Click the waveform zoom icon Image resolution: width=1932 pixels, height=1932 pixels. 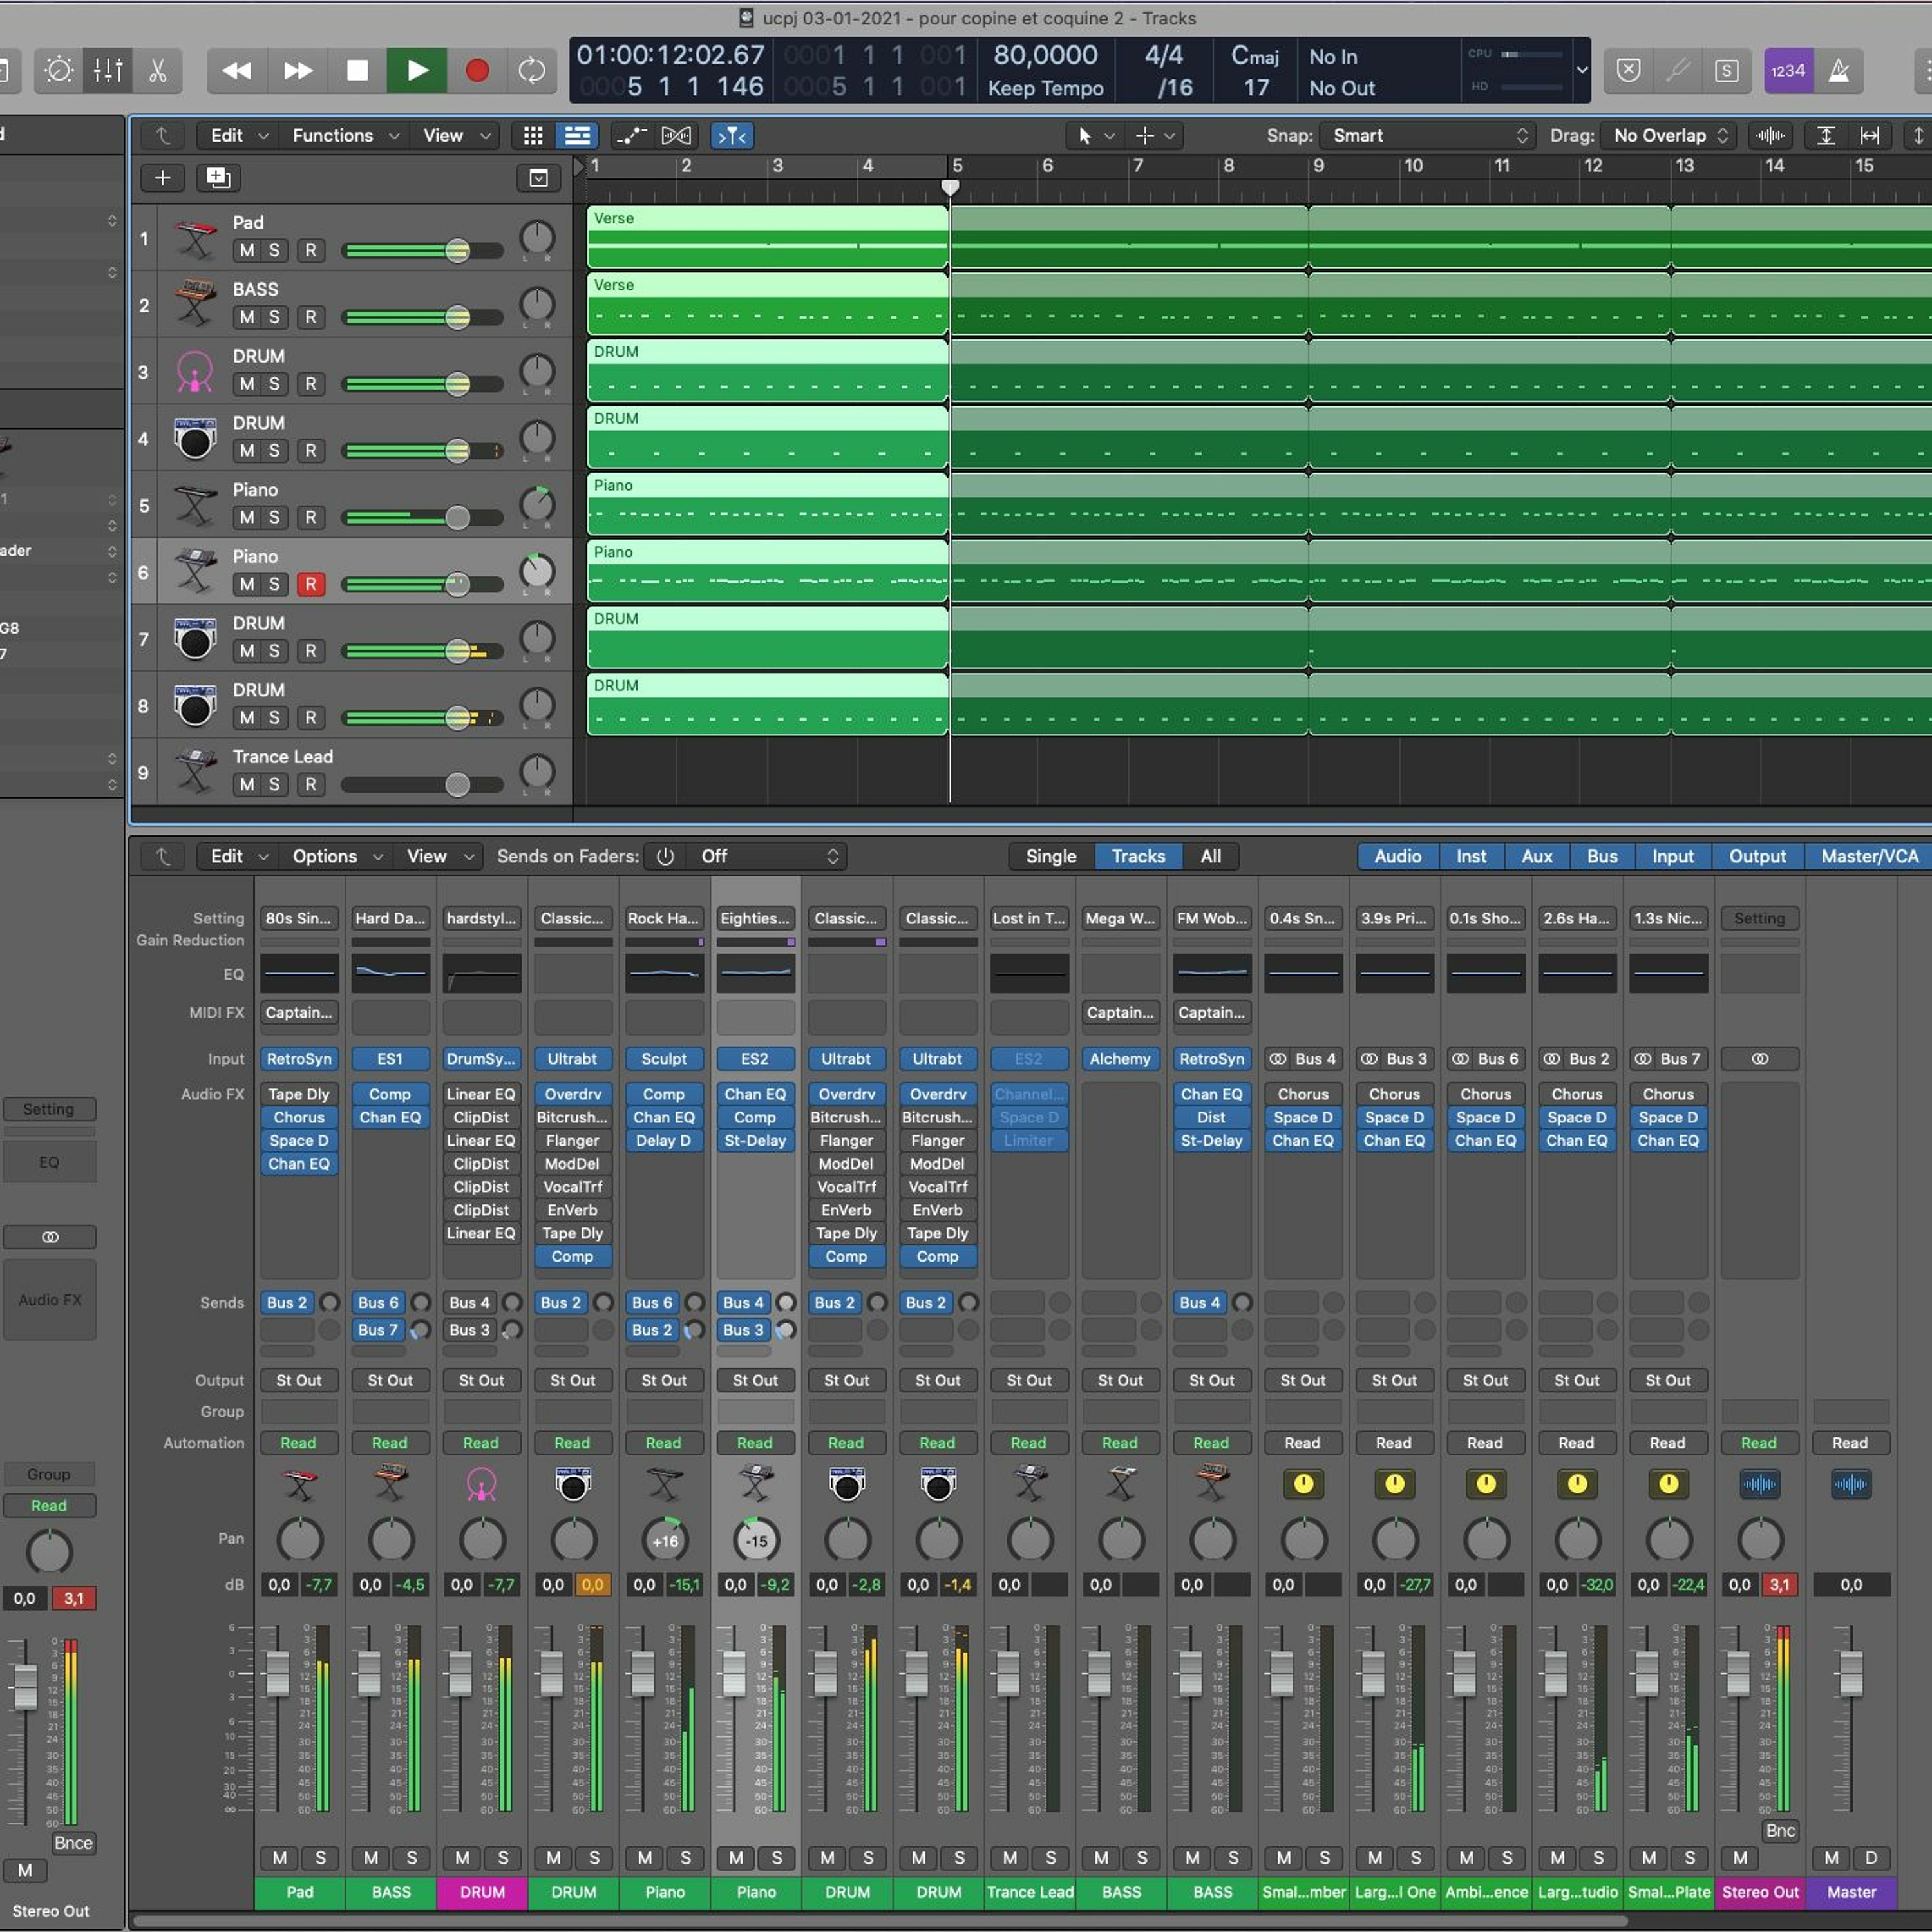(1770, 135)
